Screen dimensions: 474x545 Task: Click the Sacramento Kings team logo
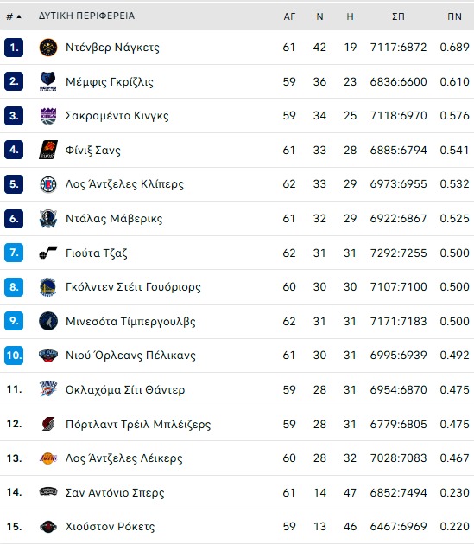point(47,116)
